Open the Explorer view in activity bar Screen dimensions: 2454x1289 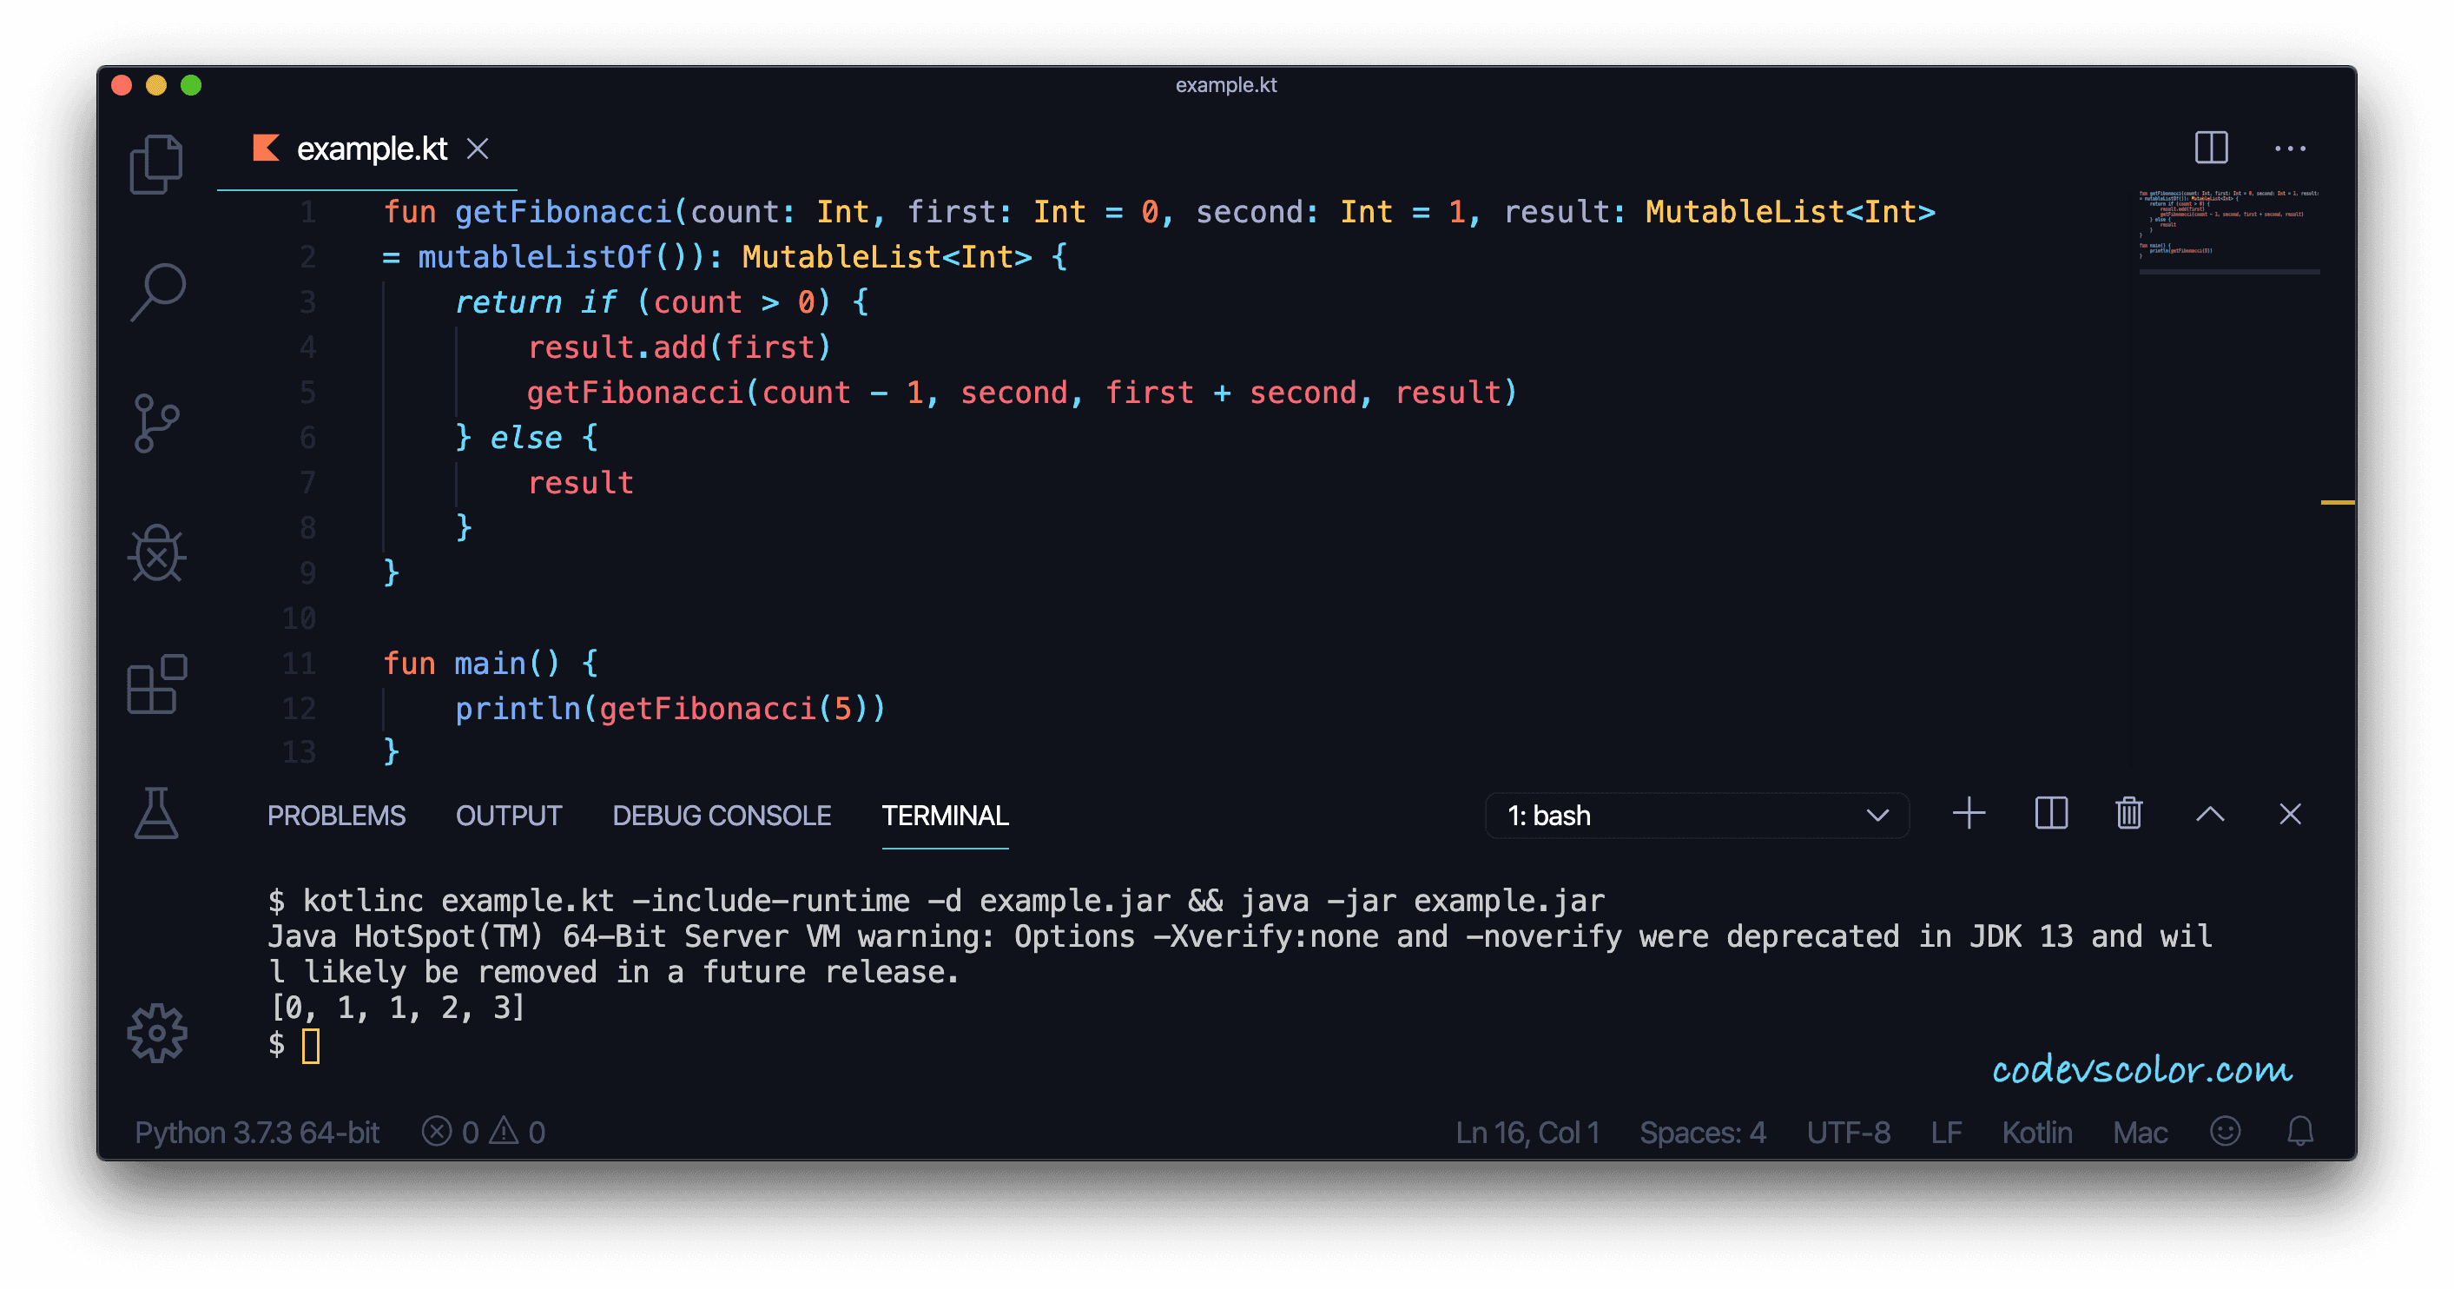pos(156,164)
